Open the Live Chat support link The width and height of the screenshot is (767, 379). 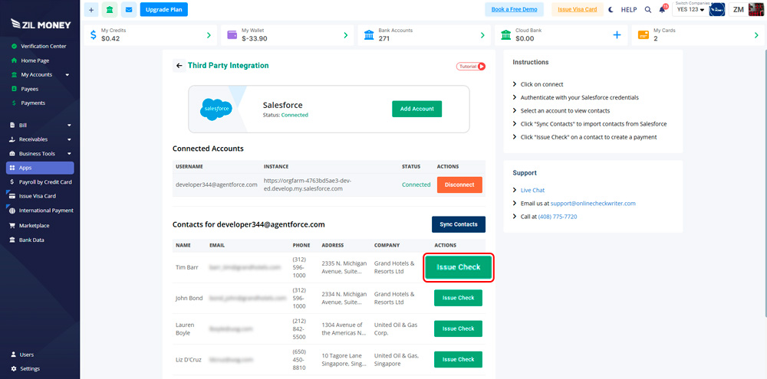(532, 190)
